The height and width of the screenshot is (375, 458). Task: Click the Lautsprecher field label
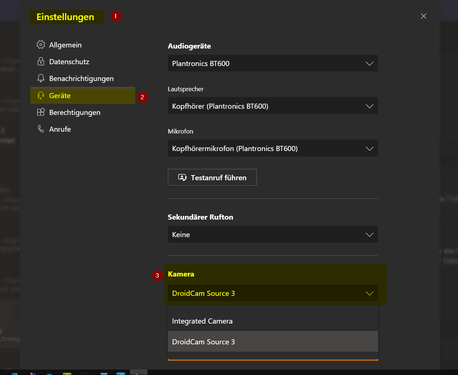pyautogui.click(x=186, y=89)
